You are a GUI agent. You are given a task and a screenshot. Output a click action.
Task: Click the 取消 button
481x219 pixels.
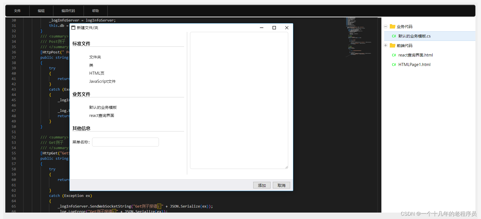click(281, 185)
